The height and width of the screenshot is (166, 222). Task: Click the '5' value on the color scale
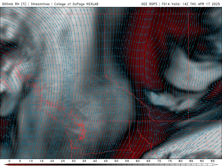click(x=20, y=161)
